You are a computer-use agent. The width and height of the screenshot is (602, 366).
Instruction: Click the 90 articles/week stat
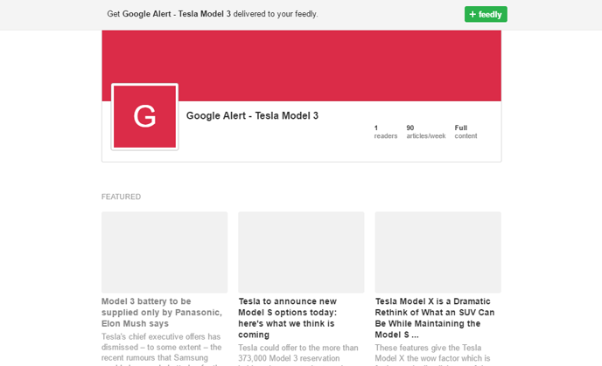426,132
